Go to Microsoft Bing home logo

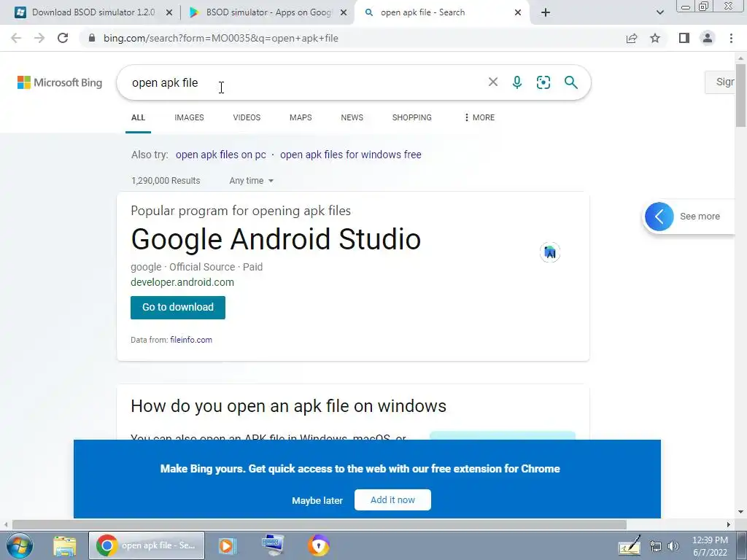[60, 82]
